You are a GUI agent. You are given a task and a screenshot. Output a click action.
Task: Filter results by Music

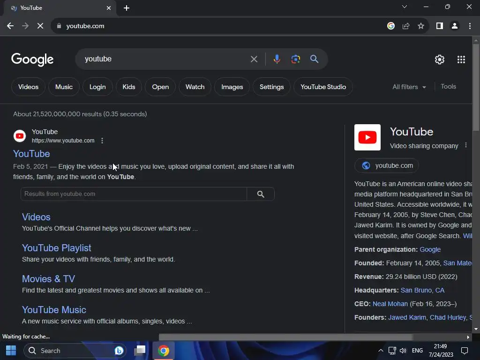coord(64,87)
